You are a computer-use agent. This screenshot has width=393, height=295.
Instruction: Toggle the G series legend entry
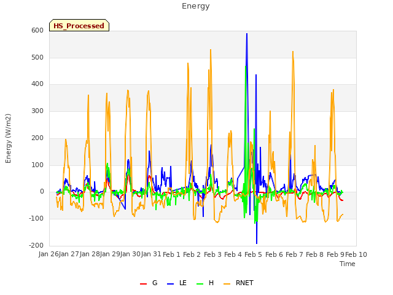coord(149,283)
